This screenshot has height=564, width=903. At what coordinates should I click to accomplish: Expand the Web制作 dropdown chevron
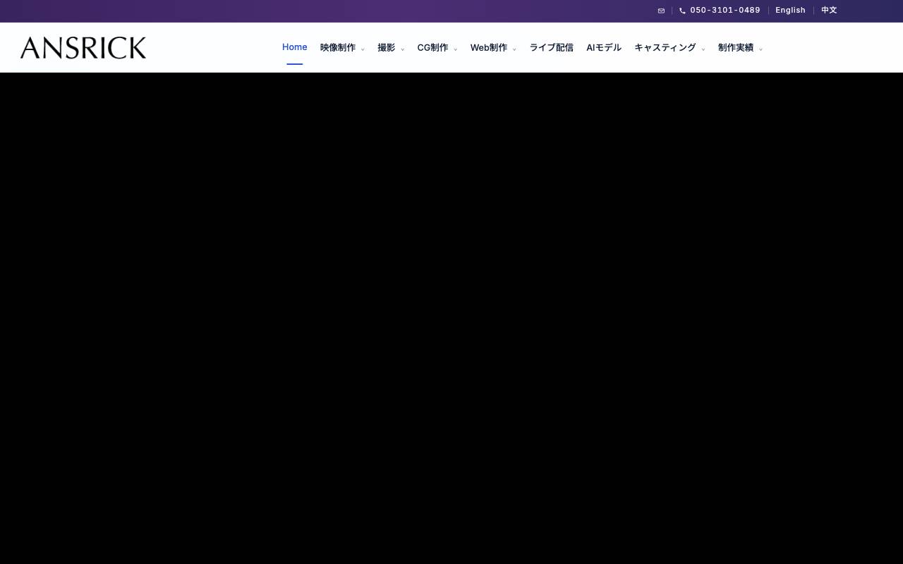[514, 49]
